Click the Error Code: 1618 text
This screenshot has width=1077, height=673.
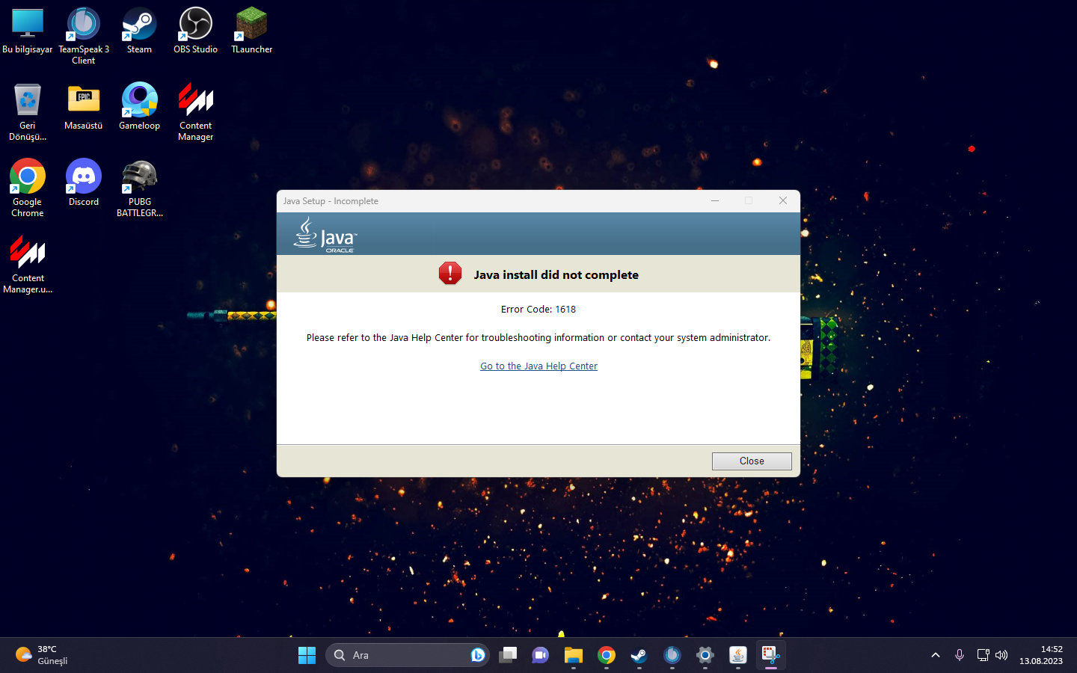538,310
